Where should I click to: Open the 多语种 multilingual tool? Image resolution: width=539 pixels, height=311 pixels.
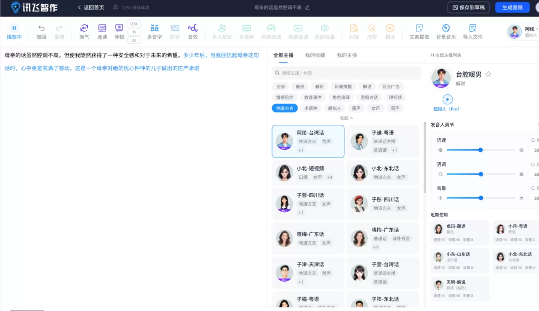point(247,31)
